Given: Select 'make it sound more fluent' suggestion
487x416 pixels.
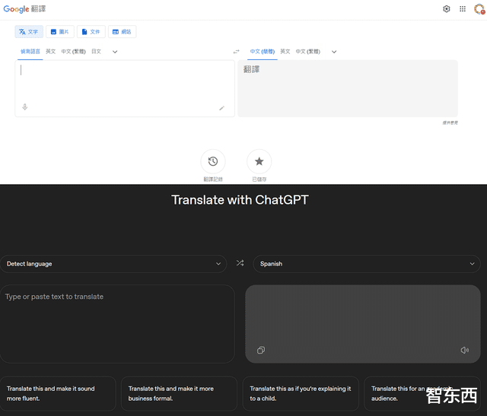Looking at the screenshot, I should (x=58, y=394).
